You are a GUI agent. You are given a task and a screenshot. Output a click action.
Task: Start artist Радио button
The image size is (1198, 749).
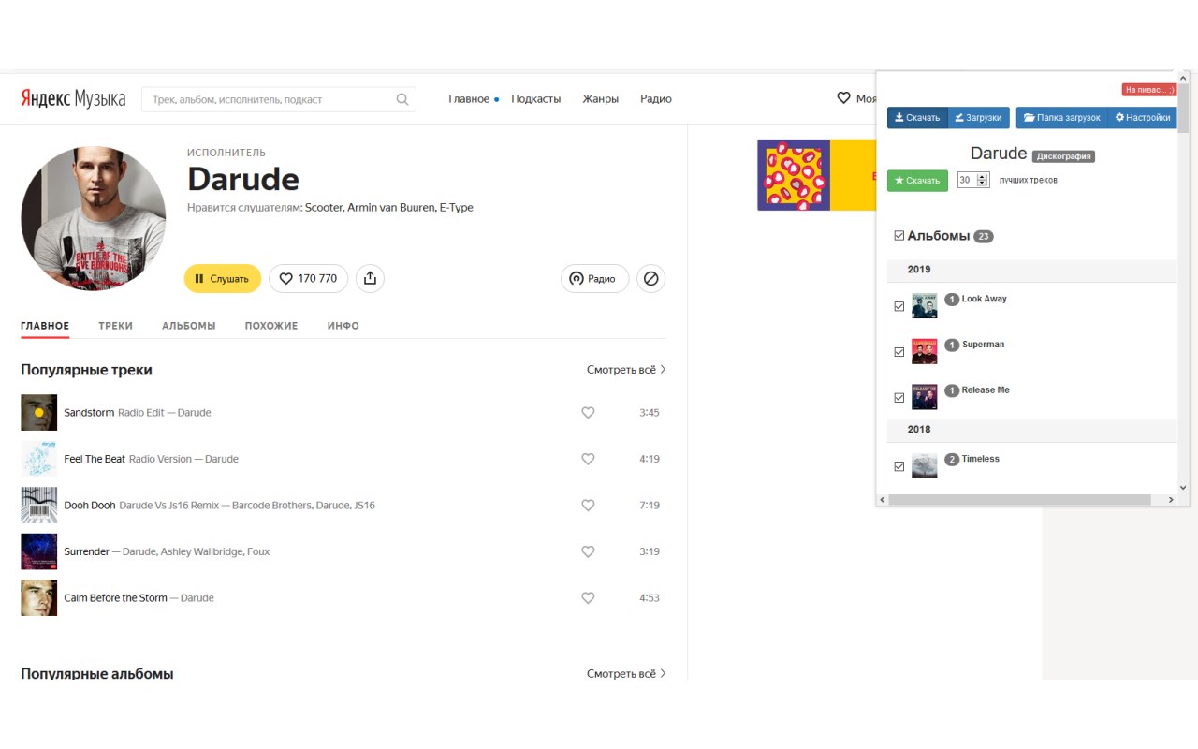click(594, 278)
